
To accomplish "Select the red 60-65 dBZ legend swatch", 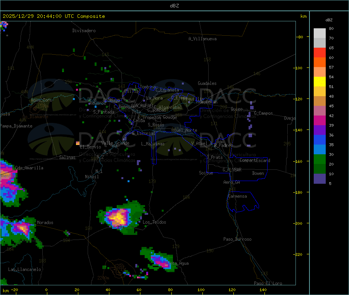I will [320, 52].
